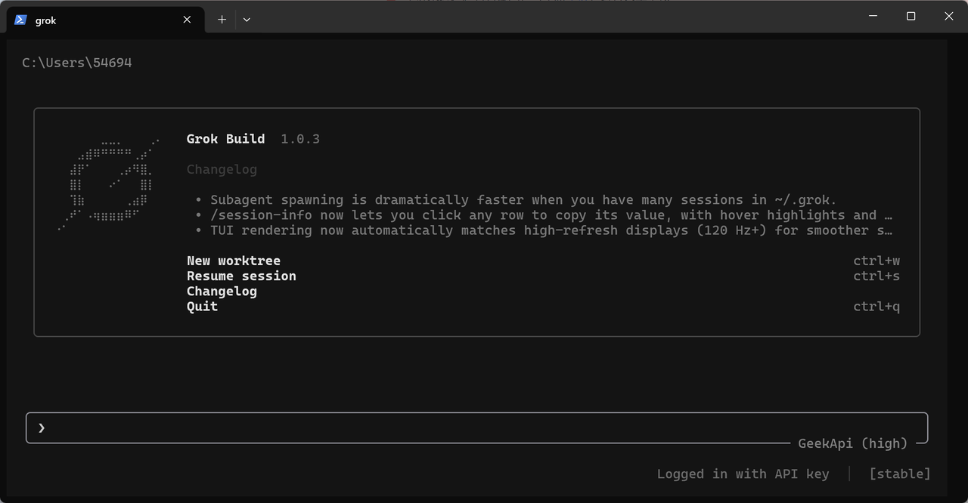Click the /session-info changelog line
This screenshot has height=503, width=968.
coord(543,214)
